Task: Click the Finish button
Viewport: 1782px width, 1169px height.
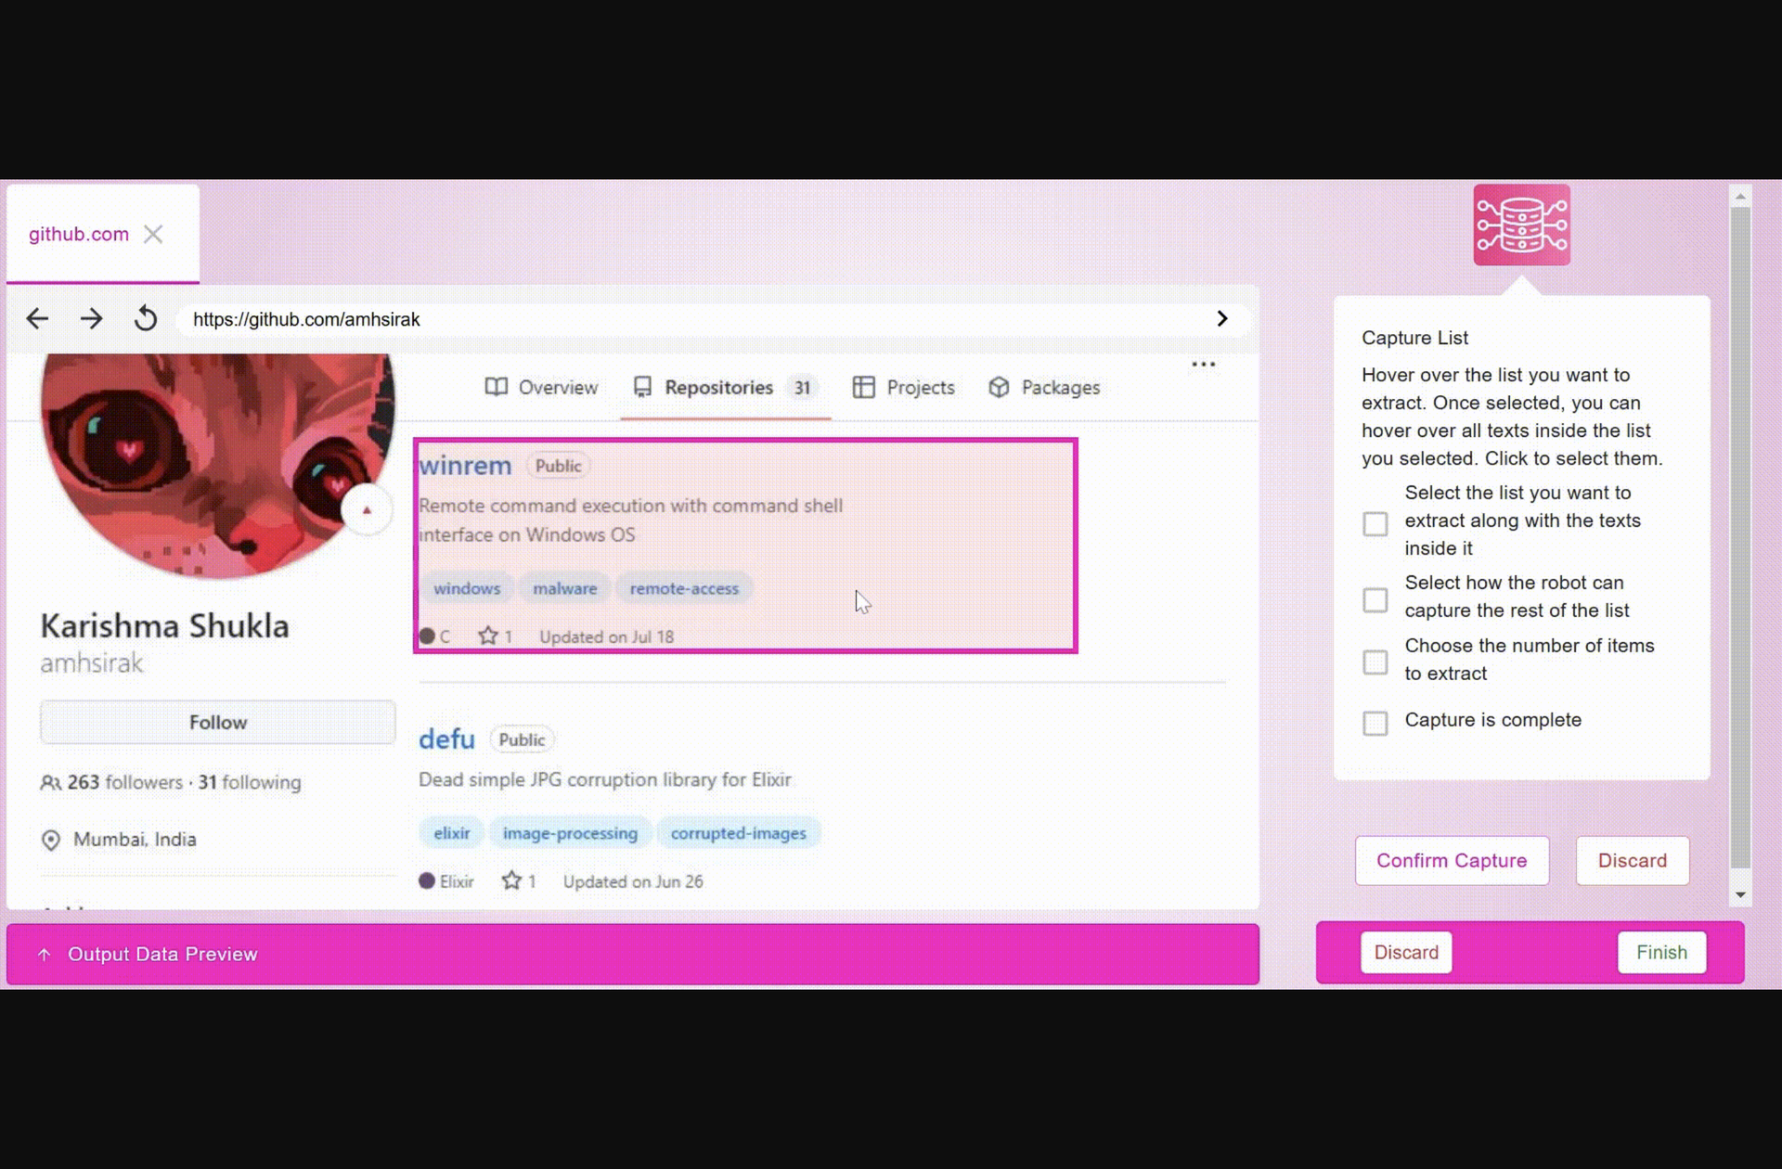Action: coord(1661,952)
